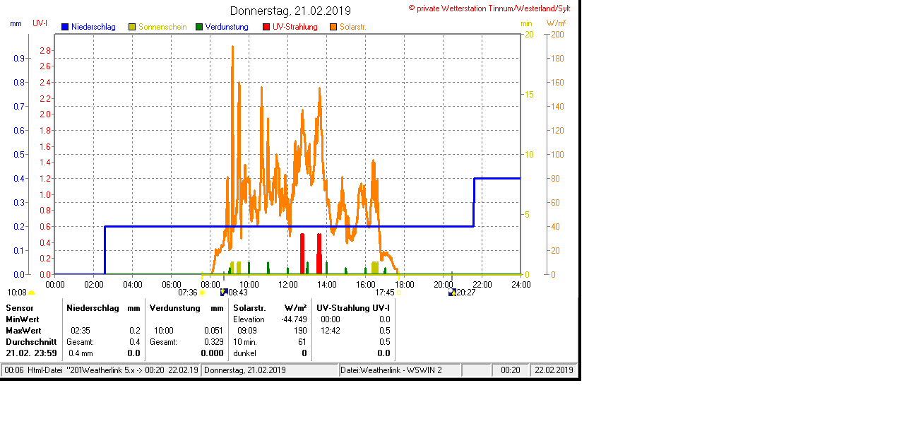
Task: Click the sun icon beside 10:08
Action: point(31,293)
